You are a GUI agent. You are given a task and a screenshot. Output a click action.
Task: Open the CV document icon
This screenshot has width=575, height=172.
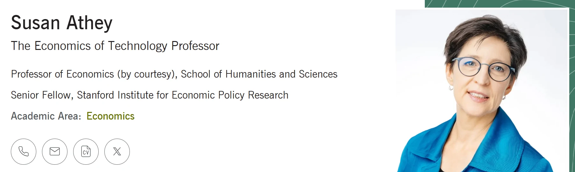(86, 151)
